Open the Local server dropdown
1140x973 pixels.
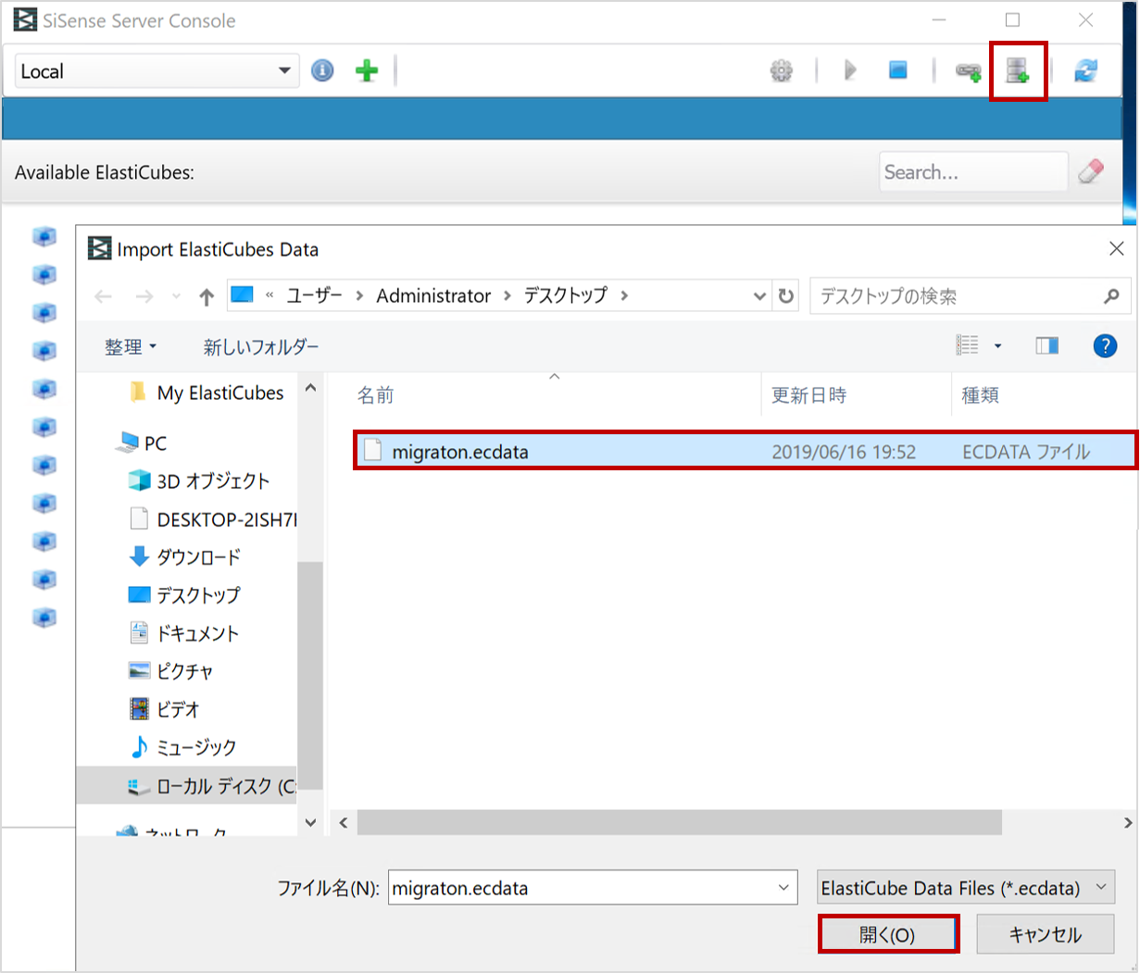pos(157,71)
